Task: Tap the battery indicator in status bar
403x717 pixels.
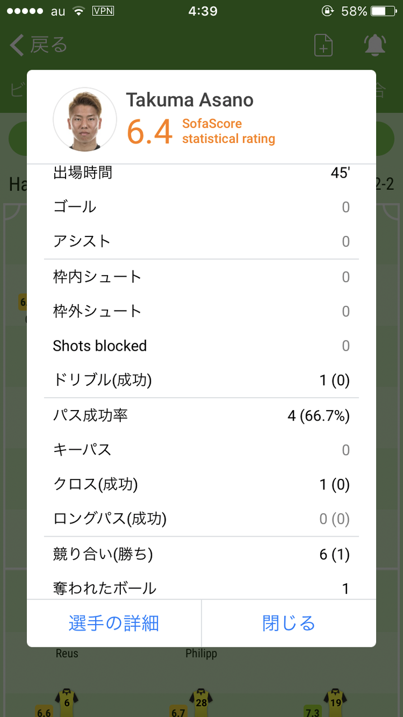Action: click(x=386, y=11)
